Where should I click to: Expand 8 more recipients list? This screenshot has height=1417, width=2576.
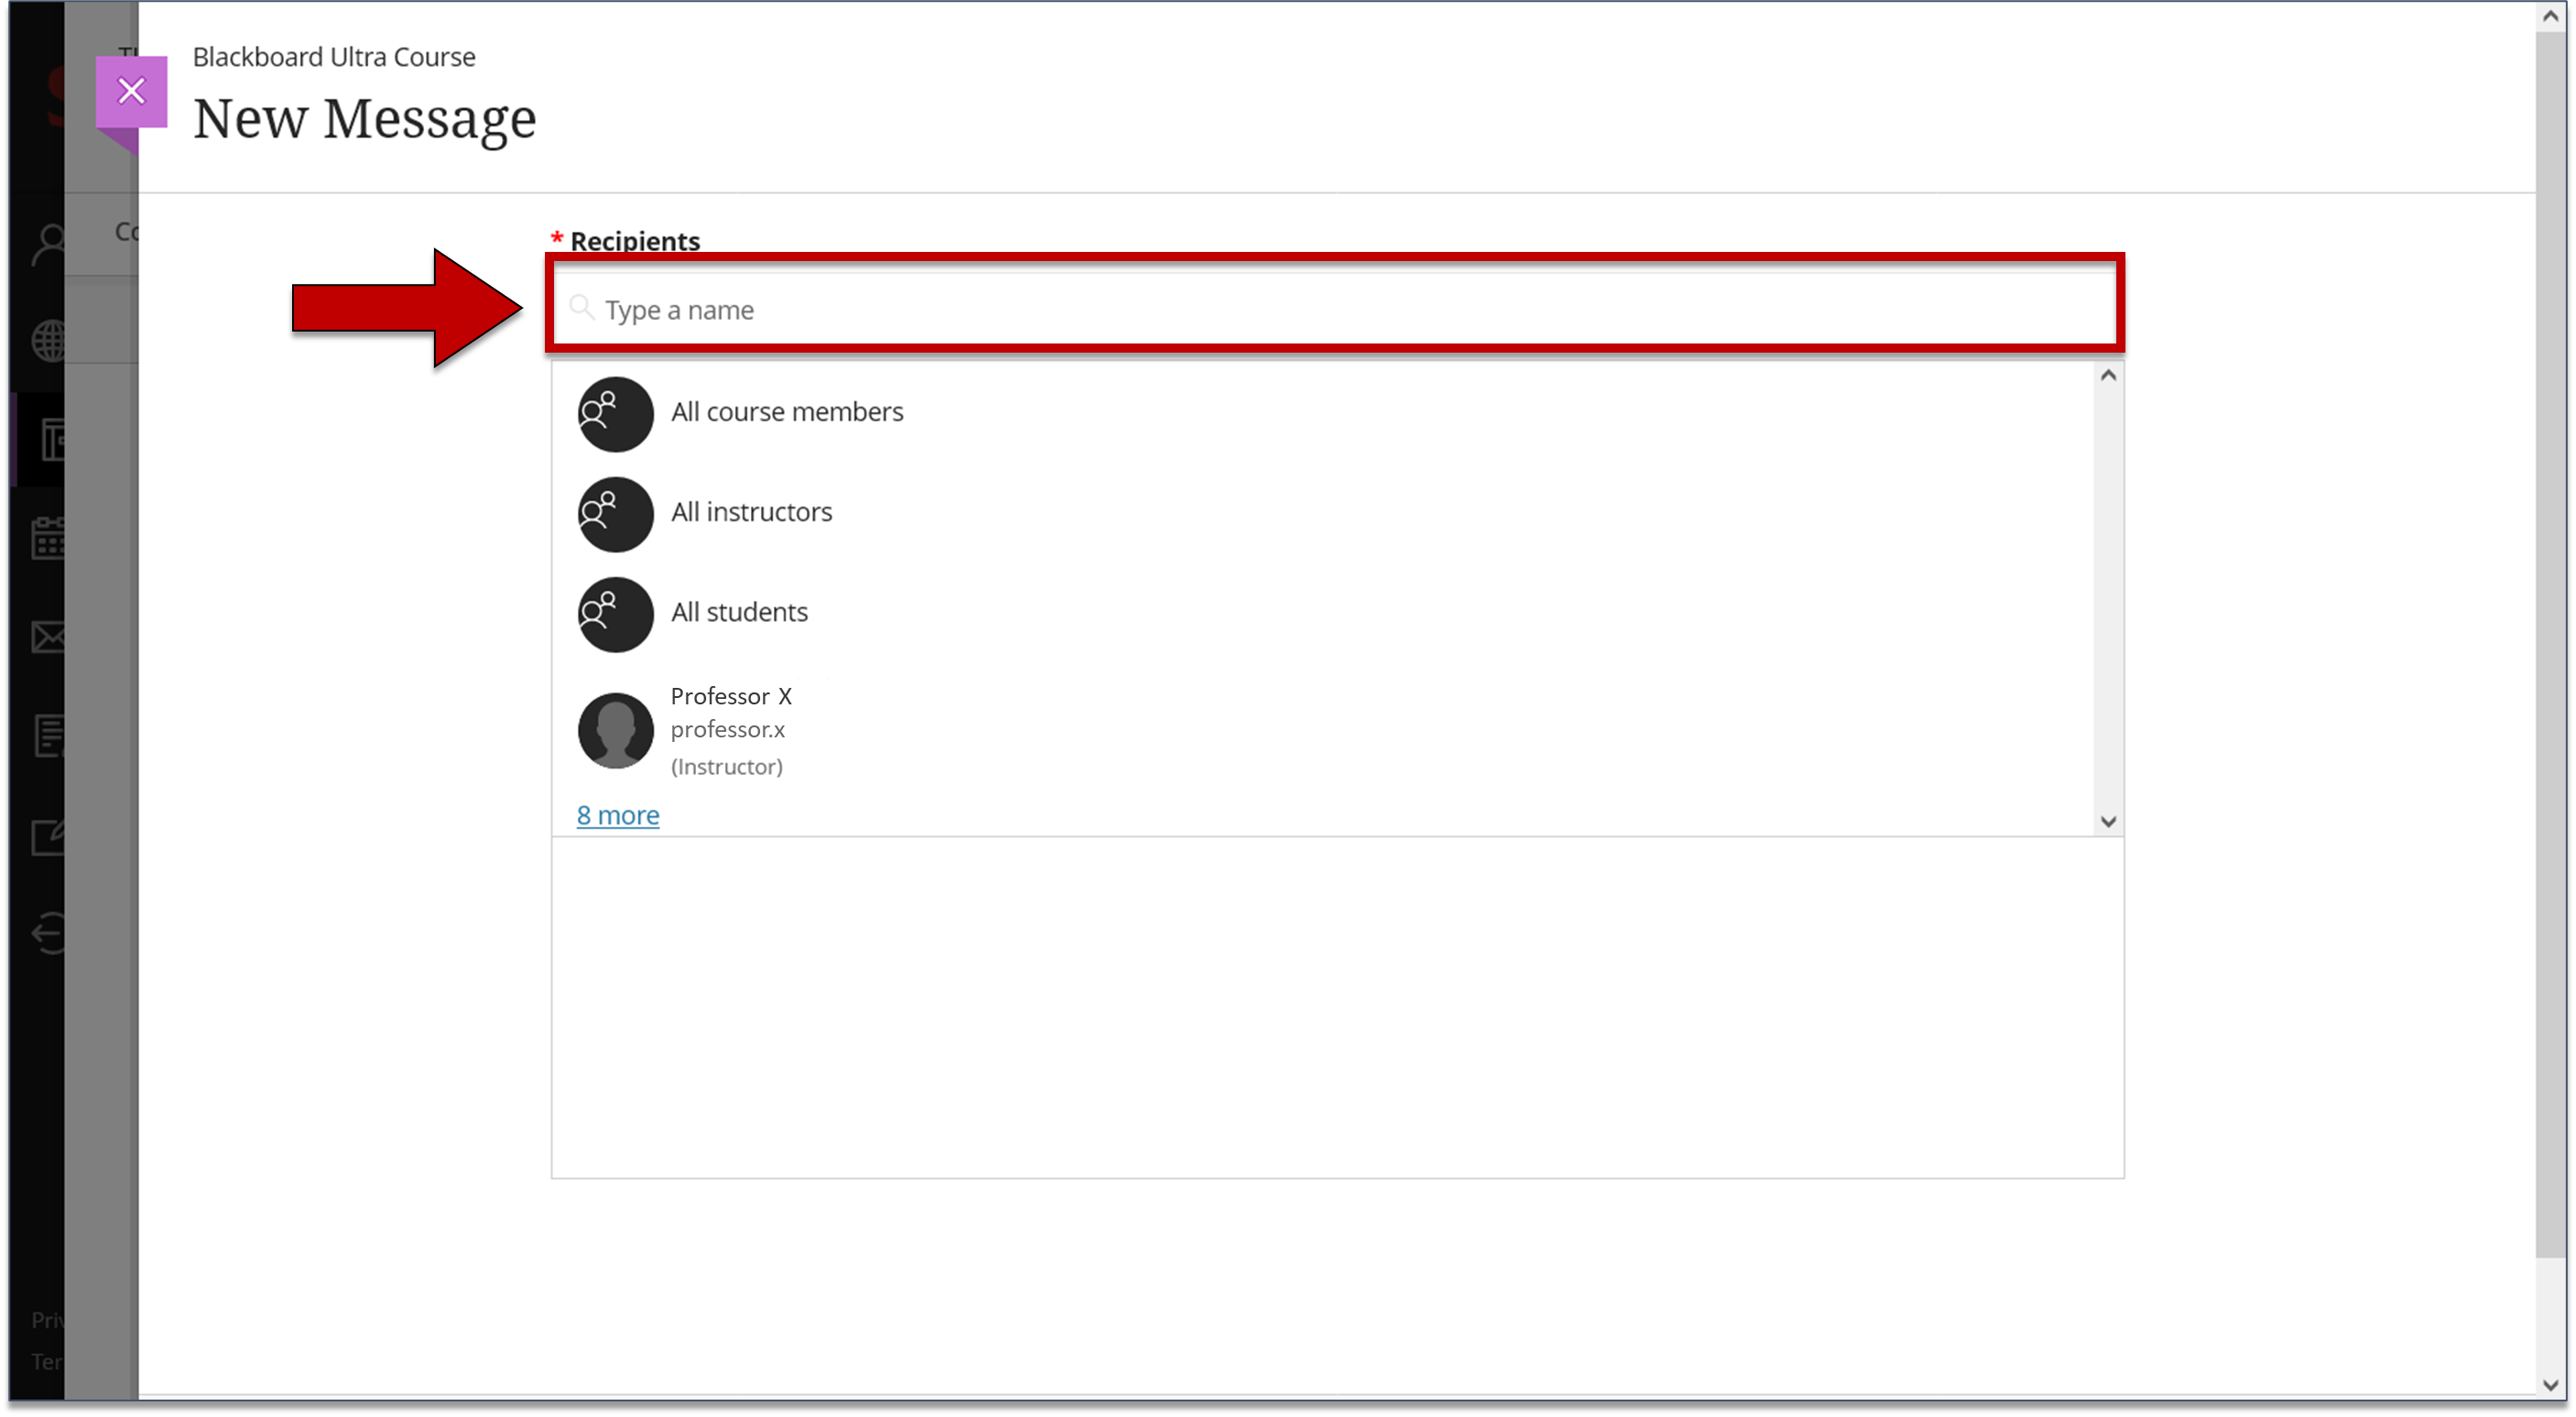[615, 813]
